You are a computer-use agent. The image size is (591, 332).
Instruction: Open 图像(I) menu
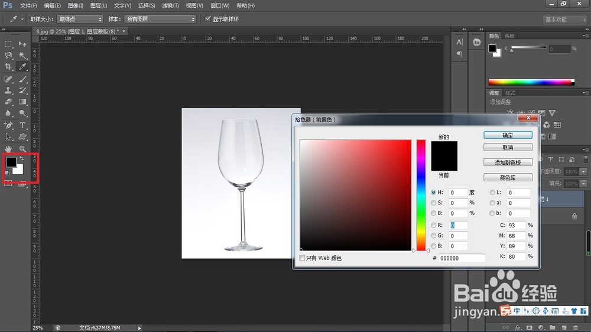point(76,6)
